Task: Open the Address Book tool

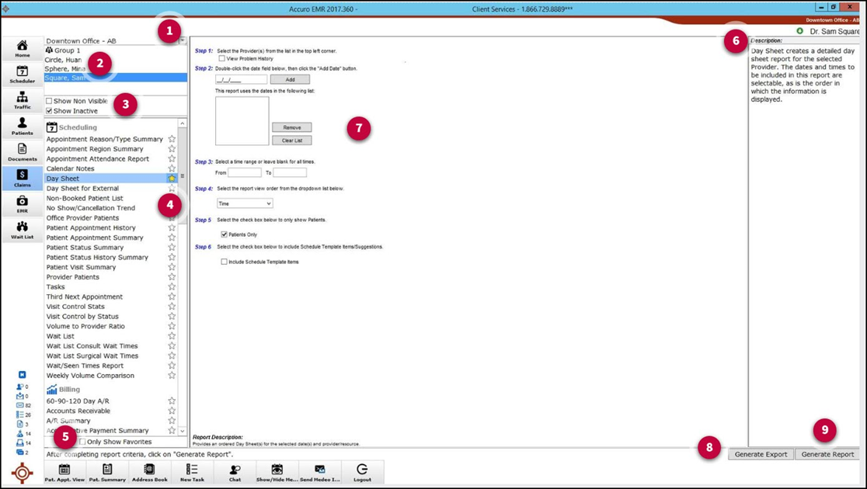Action: [x=149, y=472]
